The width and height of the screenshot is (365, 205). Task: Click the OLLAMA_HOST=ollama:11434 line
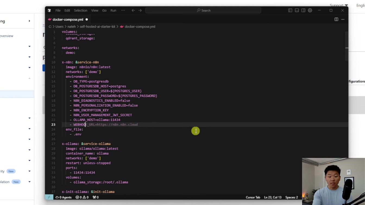click(97, 120)
